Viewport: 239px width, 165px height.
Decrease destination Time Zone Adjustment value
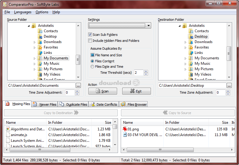pyautogui.click(x=228, y=94)
